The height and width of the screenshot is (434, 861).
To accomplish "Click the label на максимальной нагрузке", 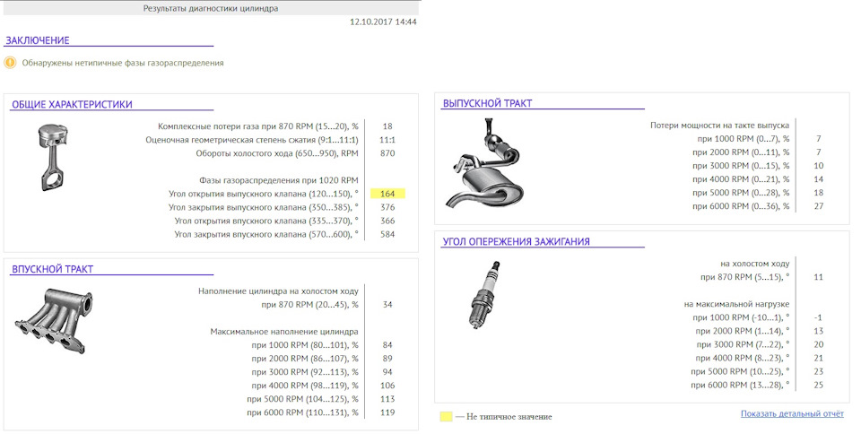I will tap(736, 305).
